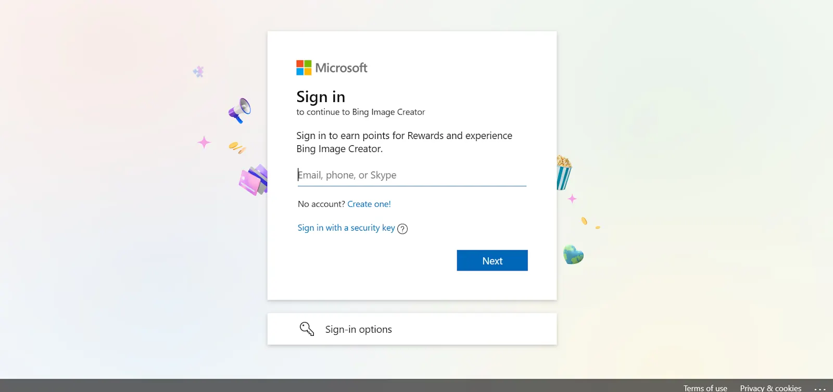Viewport: 833px width, 392px height.
Task: Click the "Sign in" heading text
Action: point(321,97)
